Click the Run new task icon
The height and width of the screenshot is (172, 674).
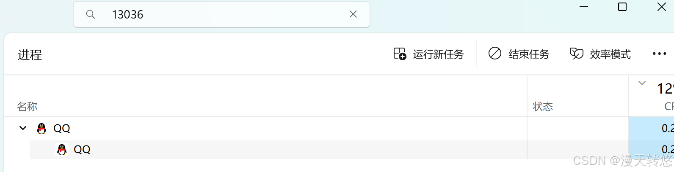pos(400,54)
